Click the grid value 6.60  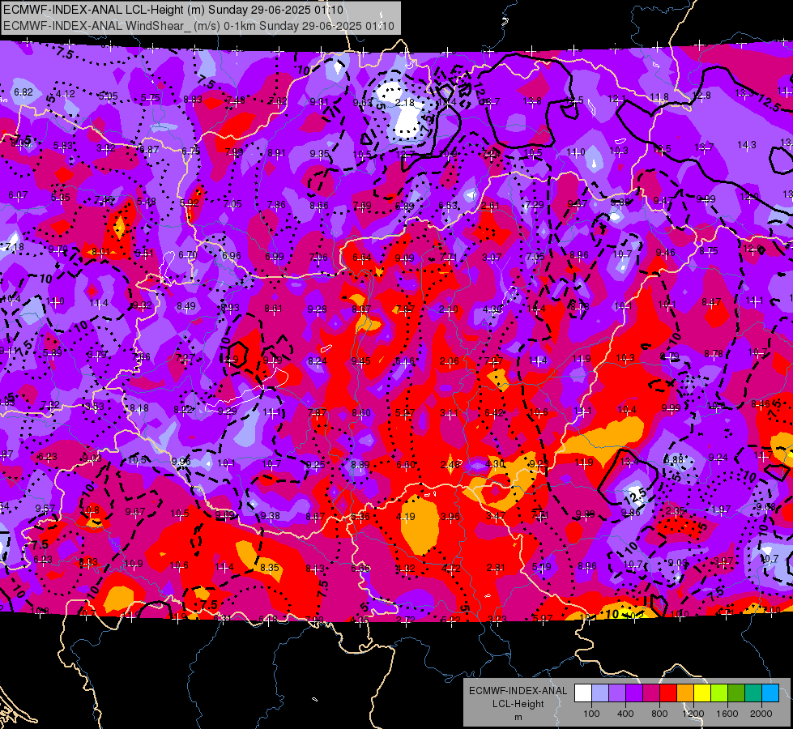click(406, 464)
